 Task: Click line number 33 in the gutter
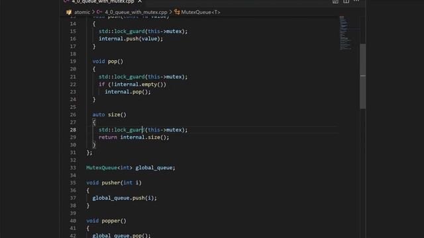73,167
